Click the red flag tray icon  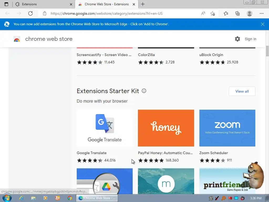click(230, 198)
